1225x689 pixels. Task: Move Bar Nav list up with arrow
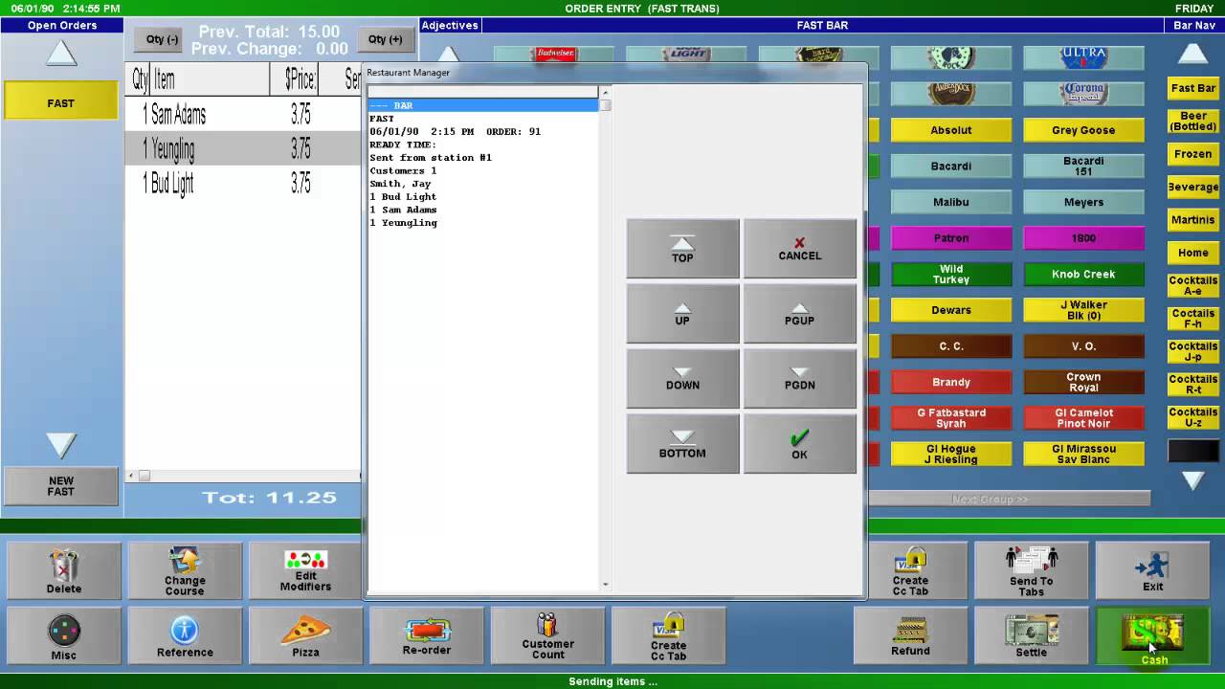pyautogui.click(x=1192, y=54)
